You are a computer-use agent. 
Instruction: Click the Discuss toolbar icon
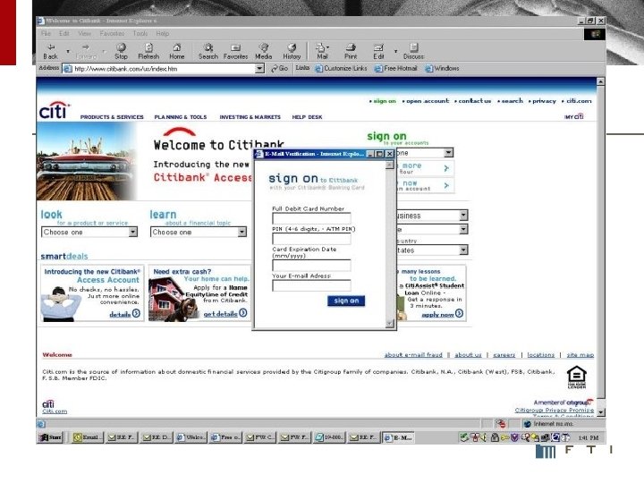pyautogui.click(x=413, y=51)
